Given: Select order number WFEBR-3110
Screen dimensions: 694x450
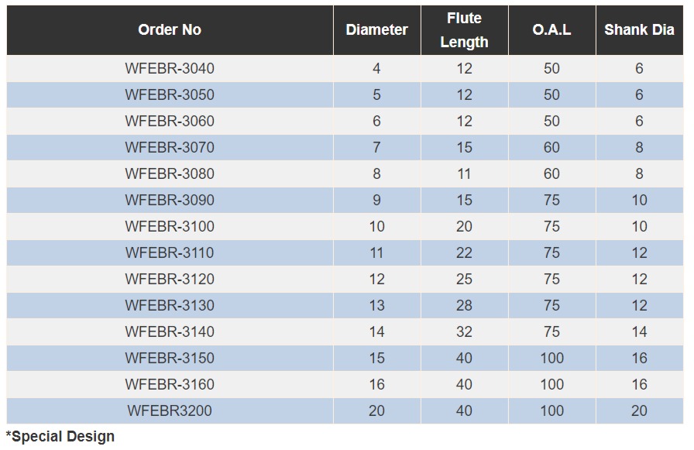Looking at the screenshot, I should click(x=170, y=253).
